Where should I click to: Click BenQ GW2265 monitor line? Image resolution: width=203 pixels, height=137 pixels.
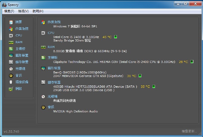coord(80,72)
